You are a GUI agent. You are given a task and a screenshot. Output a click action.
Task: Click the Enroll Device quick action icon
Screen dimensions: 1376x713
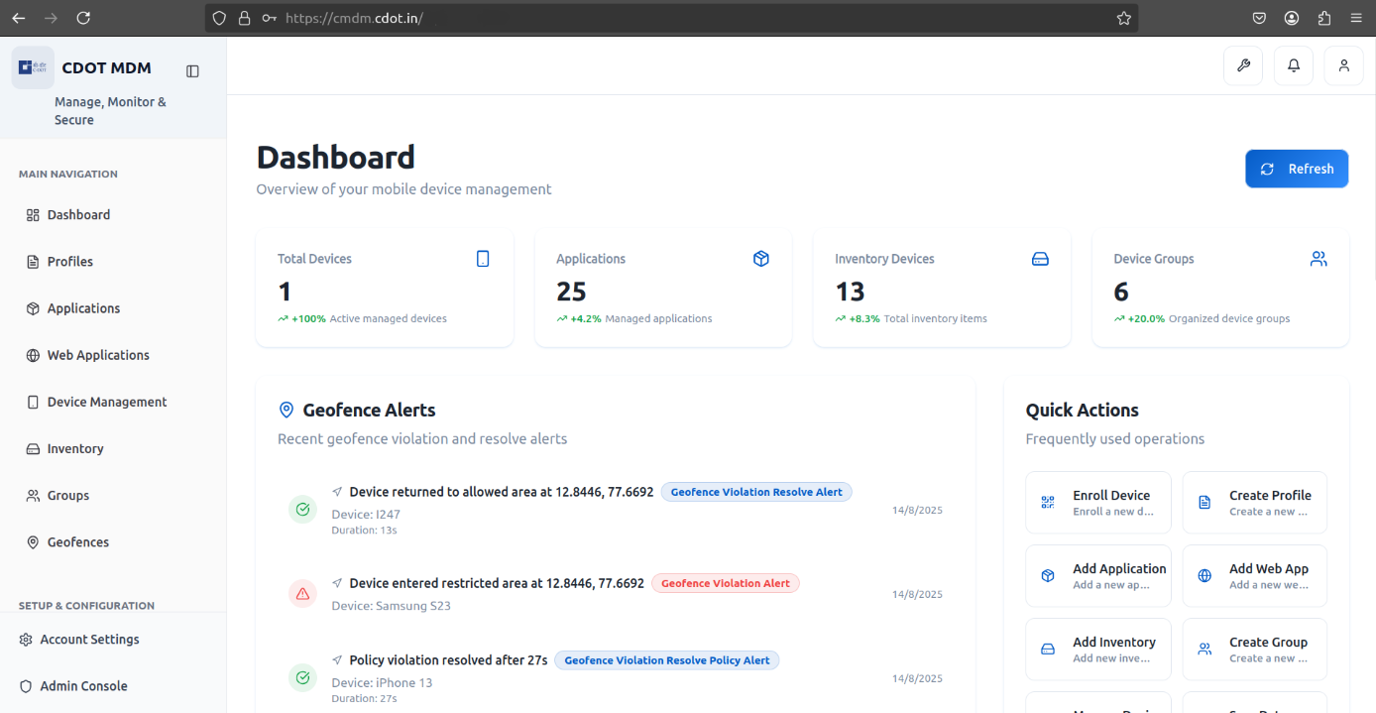(1047, 502)
